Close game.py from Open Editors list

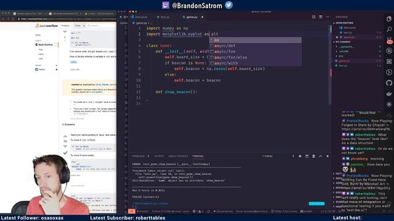[337, 37]
